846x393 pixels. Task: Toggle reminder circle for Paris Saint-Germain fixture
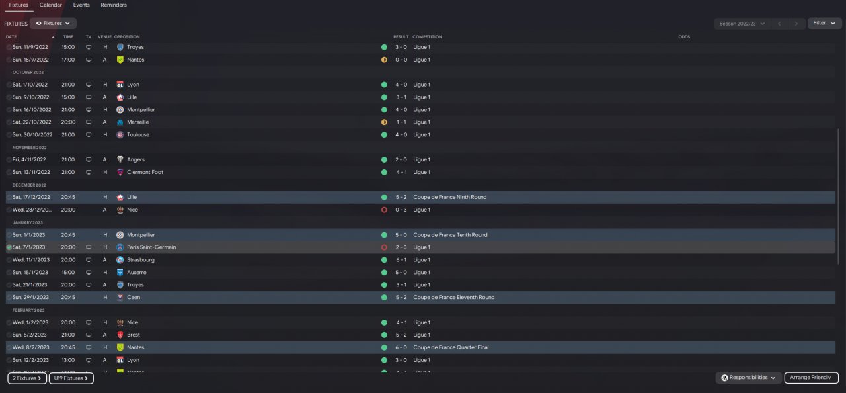(x=9, y=247)
